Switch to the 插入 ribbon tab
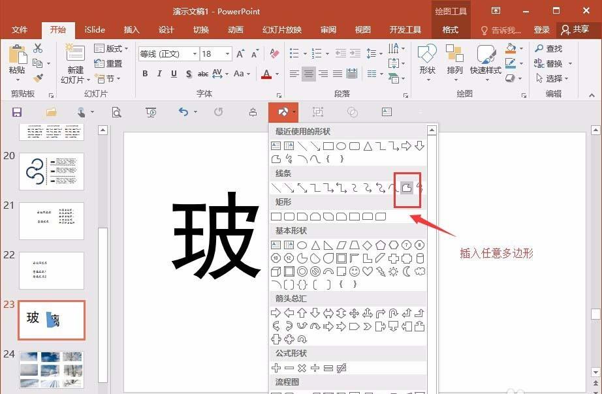The height and width of the screenshot is (394, 602). click(131, 29)
